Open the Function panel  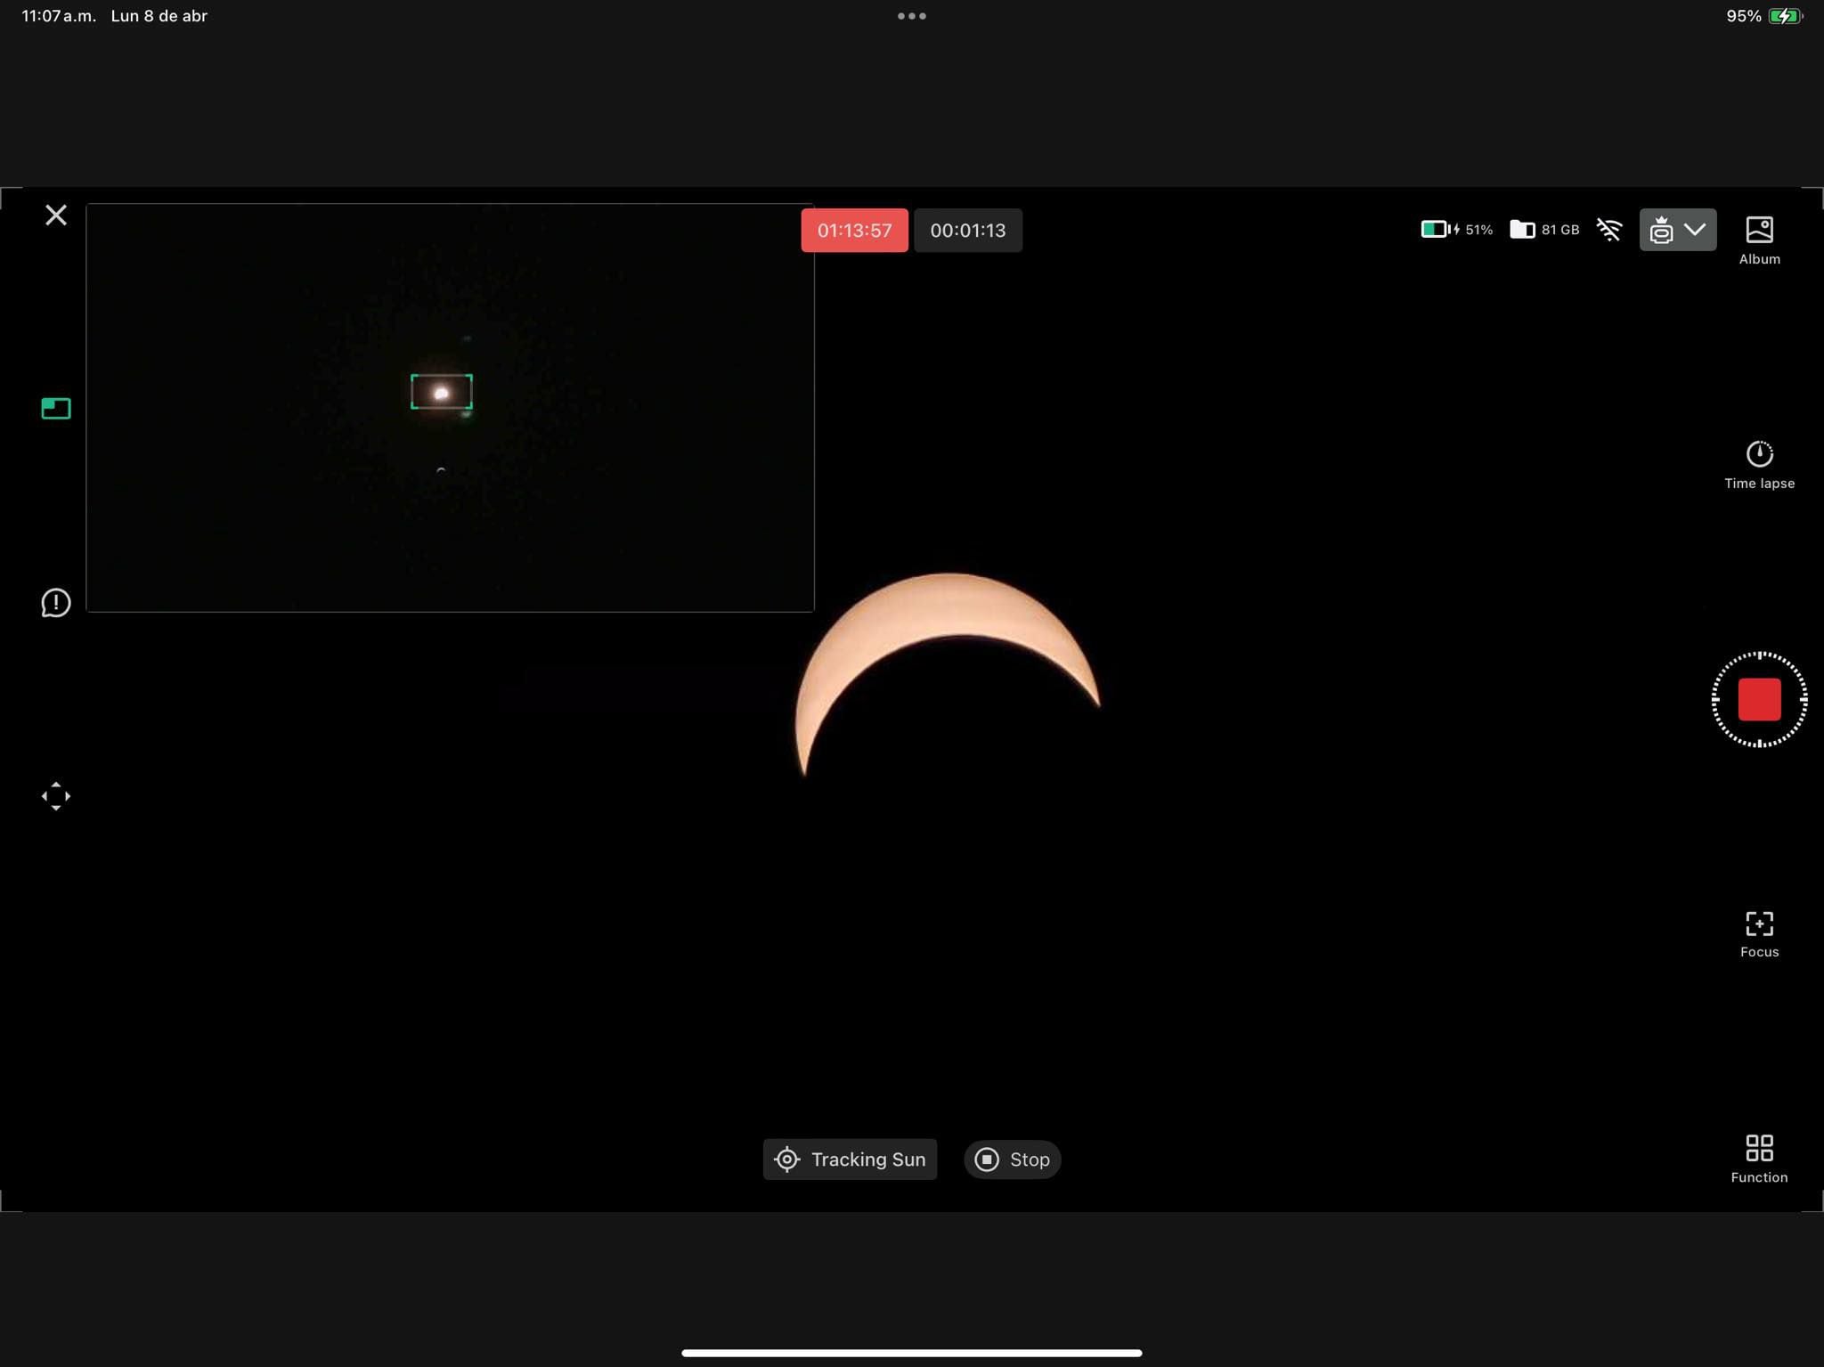pyautogui.click(x=1758, y=1149)
